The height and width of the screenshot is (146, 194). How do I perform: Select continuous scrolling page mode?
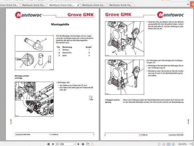pos(164,144)
